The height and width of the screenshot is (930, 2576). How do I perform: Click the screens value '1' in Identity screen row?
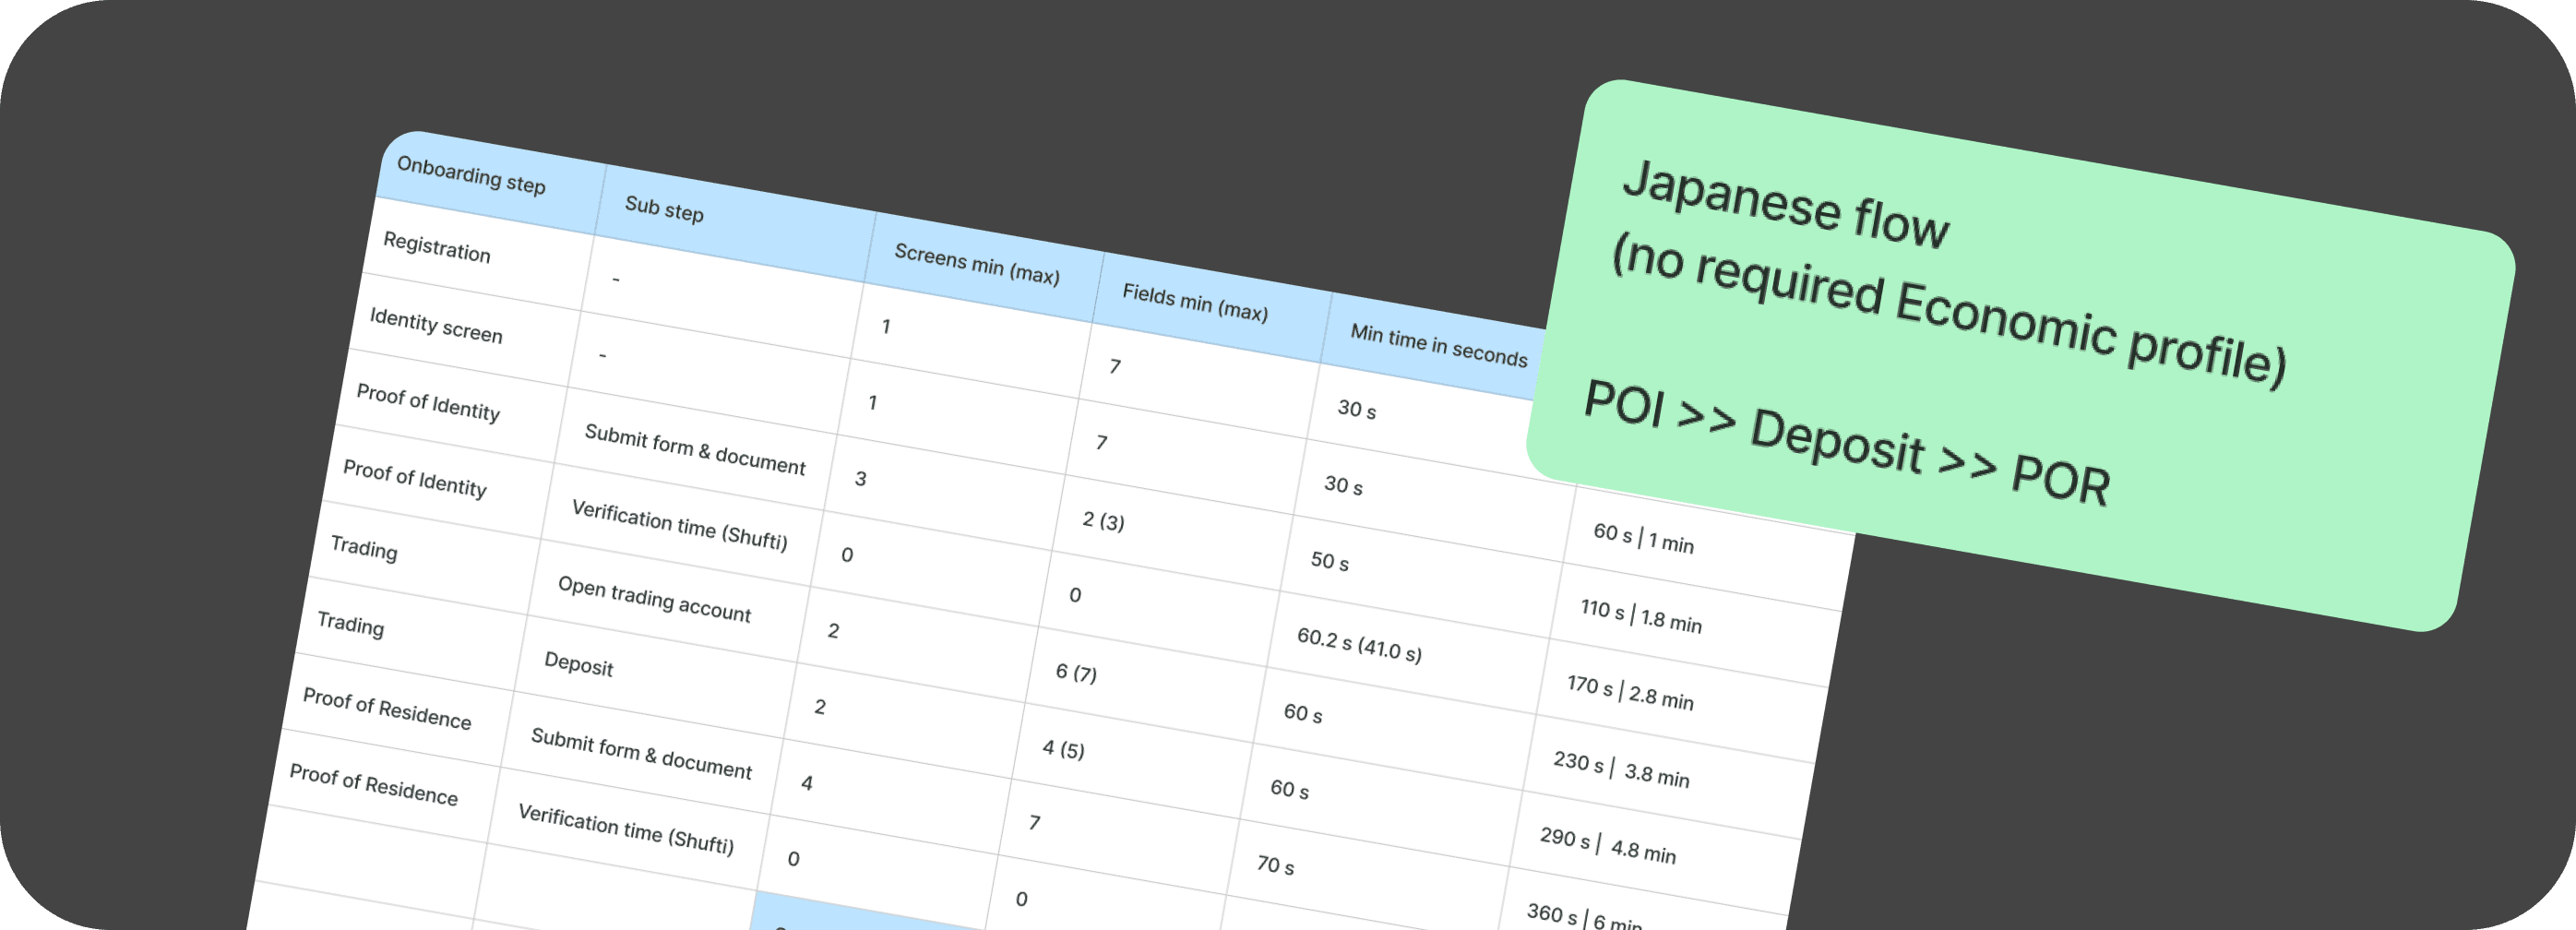point(873,403)
